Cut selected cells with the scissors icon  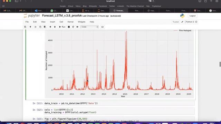tap(36, 27)
